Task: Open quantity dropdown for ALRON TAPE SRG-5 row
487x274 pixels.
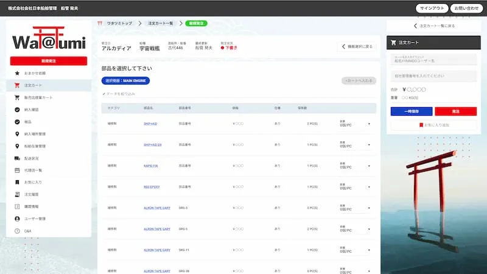Action: point(369,229)
